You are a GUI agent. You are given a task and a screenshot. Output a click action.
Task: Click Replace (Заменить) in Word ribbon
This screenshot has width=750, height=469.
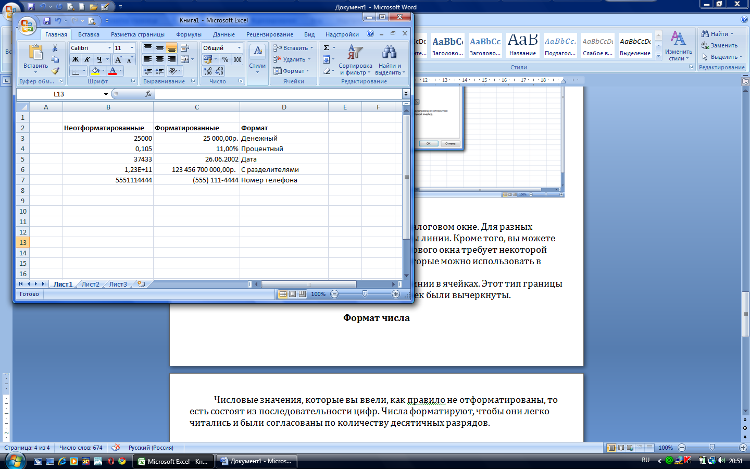click(719, 45)
